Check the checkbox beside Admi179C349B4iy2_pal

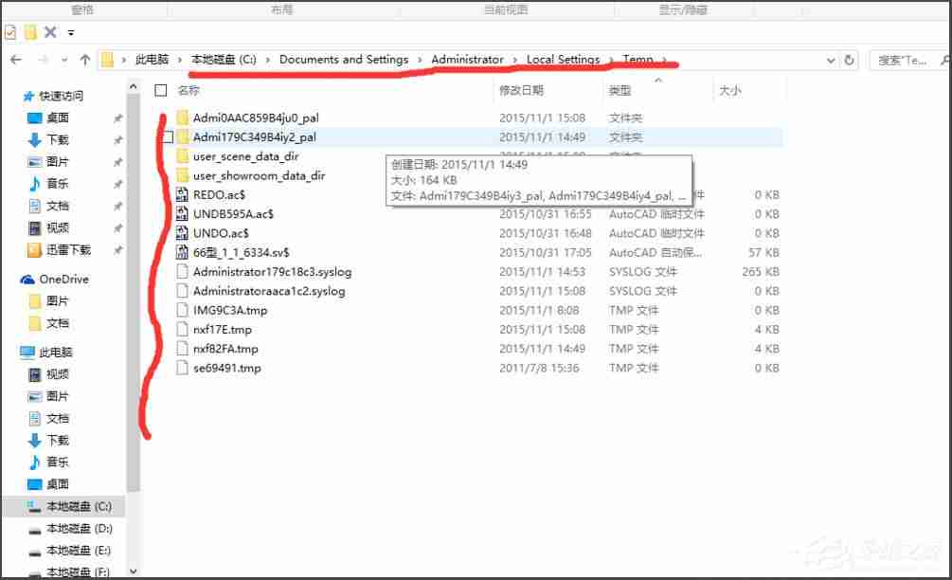166,136
